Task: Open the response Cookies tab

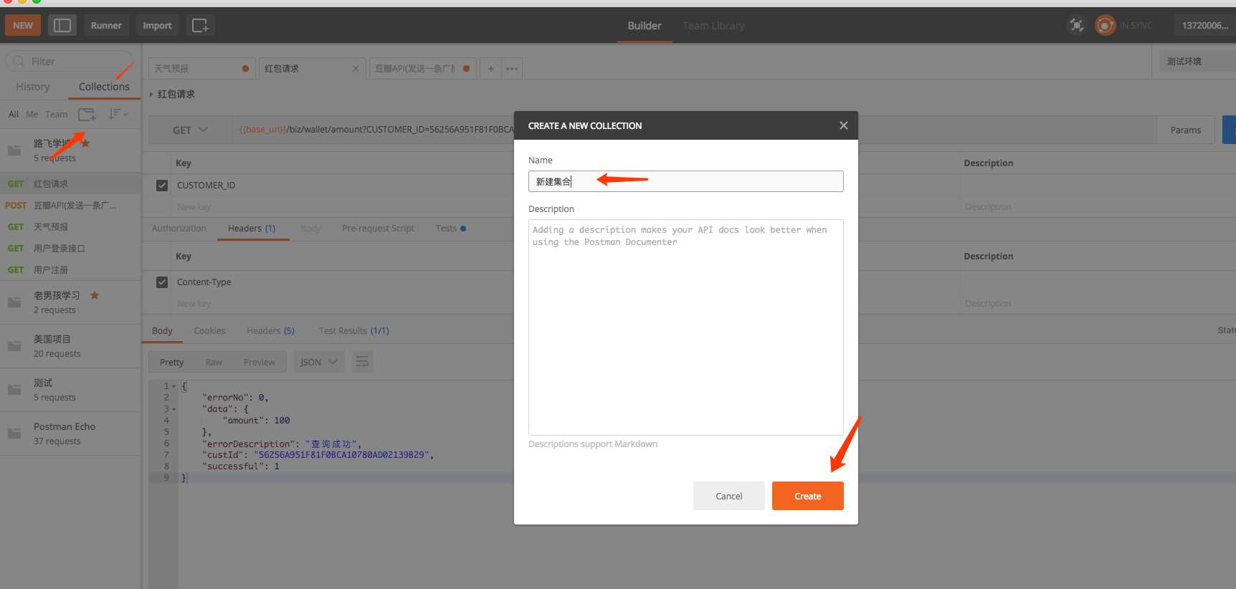Action: pos(209,330)
